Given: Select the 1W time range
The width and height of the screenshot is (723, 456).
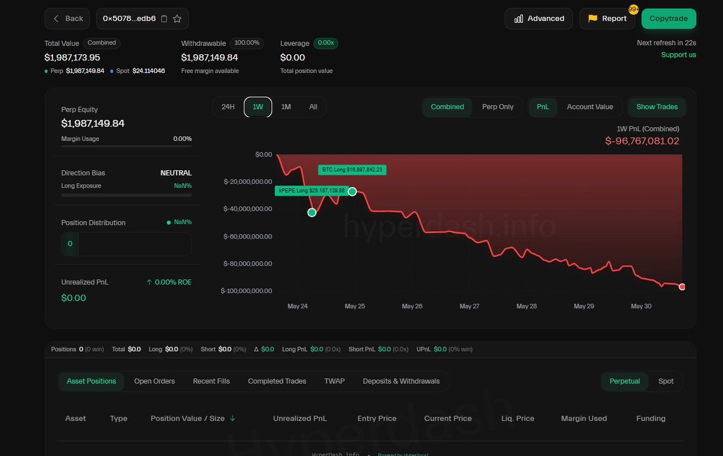Looking at the screenshot, I should (258, 107).
